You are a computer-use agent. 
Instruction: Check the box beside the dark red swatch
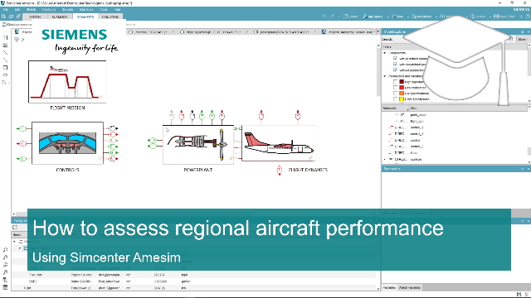(395, 82)
